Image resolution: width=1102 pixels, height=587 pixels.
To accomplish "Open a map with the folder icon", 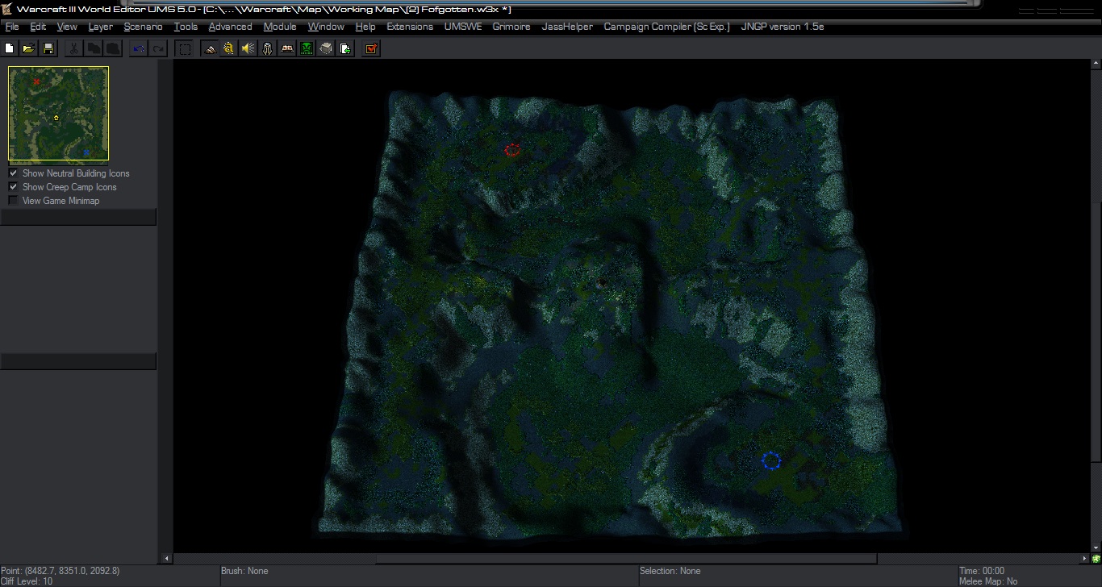I will click(28, 48).
